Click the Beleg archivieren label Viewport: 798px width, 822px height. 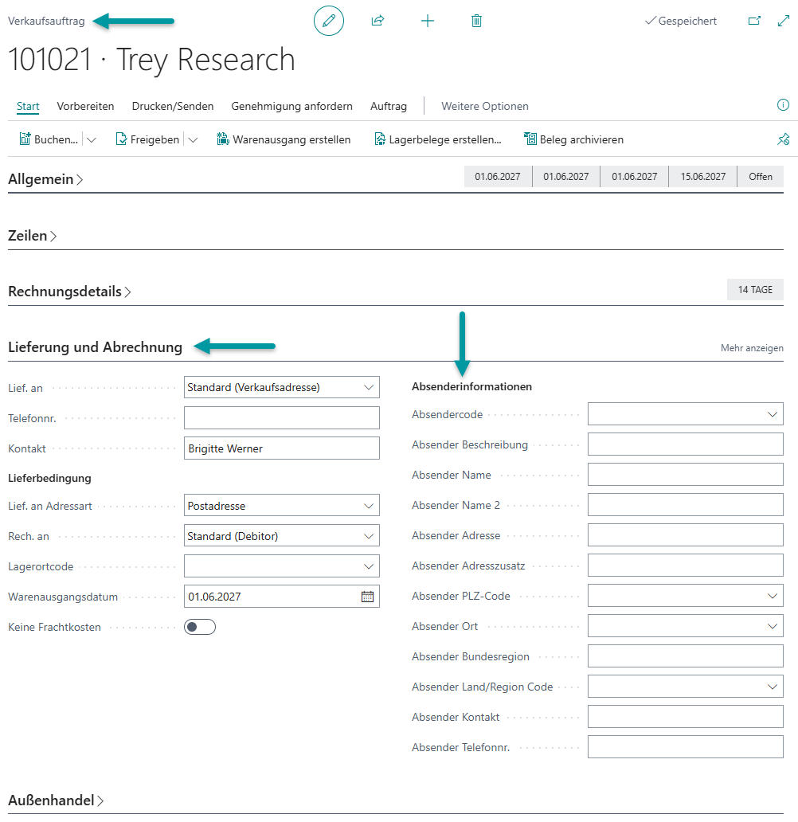[581, 139]
